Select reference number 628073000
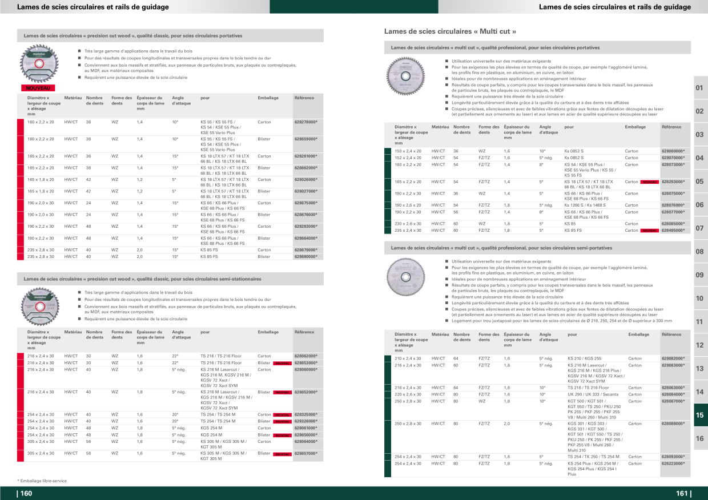 pos(673,164)
